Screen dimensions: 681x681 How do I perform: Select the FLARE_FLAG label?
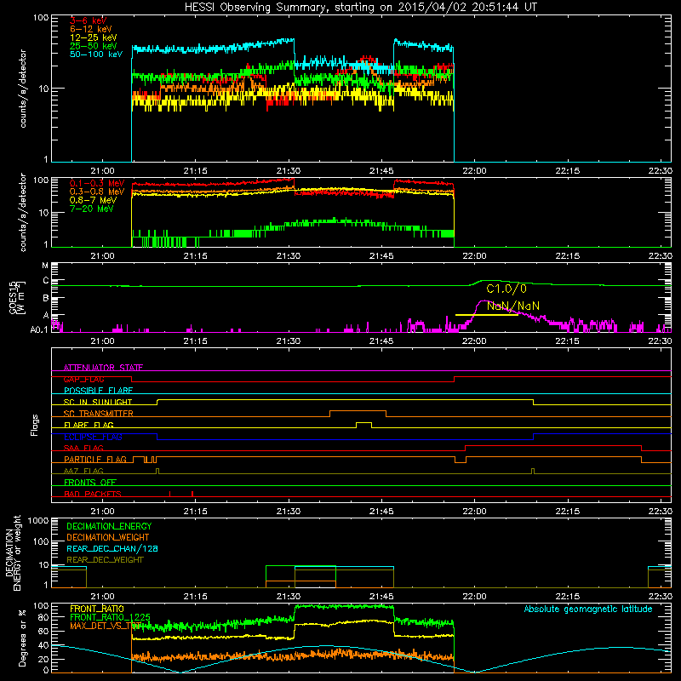89,425
